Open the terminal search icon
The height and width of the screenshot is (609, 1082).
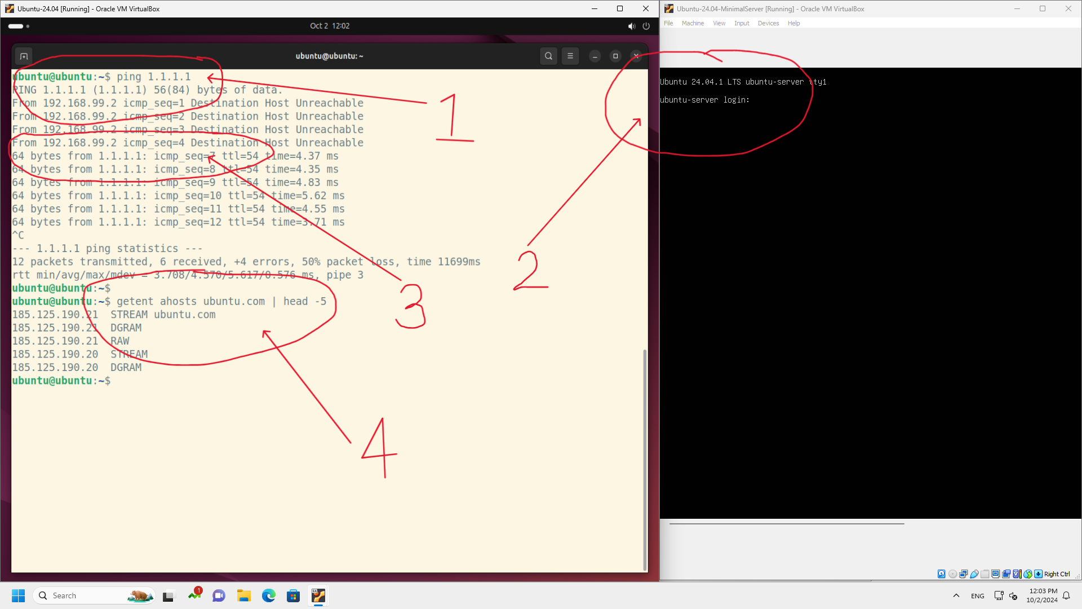pos(548,56)
